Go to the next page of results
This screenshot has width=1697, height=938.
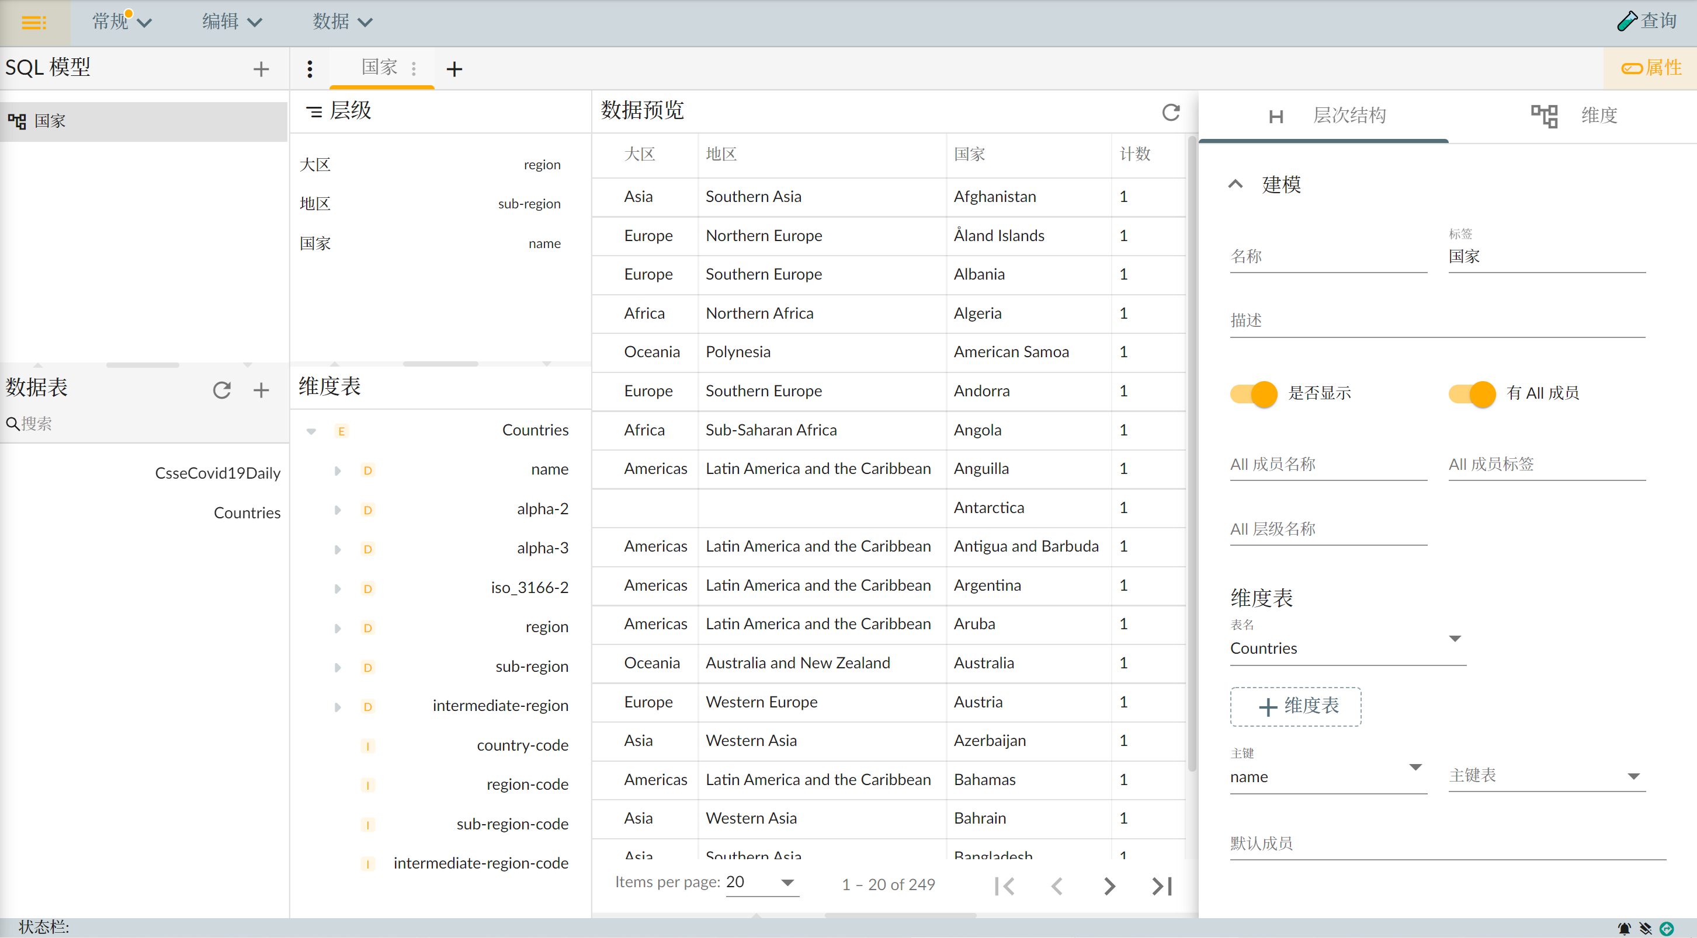[1109, 886]
